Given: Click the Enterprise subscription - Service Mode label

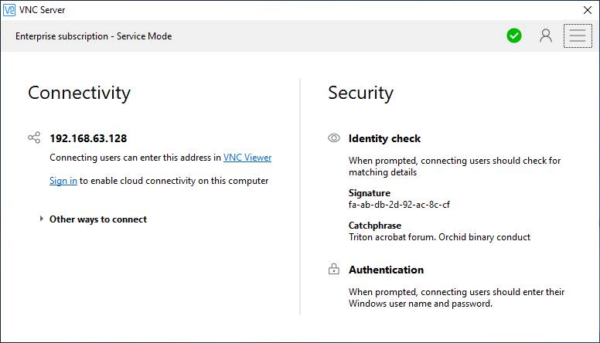Looking at the screenshot, I should coord(94,36).
